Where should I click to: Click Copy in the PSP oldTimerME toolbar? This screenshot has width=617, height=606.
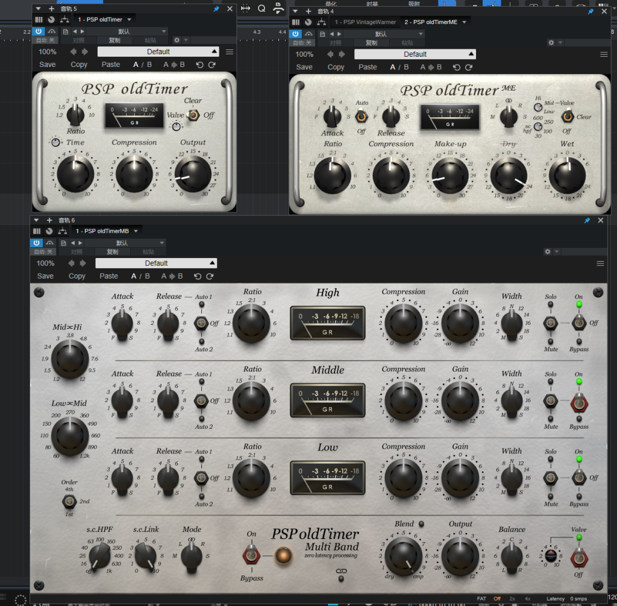click(336, 68)
